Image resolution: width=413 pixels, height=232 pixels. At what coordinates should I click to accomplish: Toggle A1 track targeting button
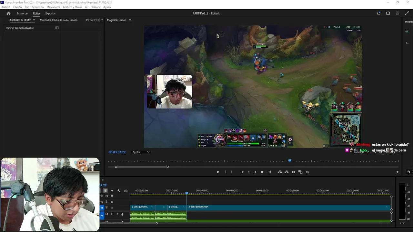[x=102, y=215]
